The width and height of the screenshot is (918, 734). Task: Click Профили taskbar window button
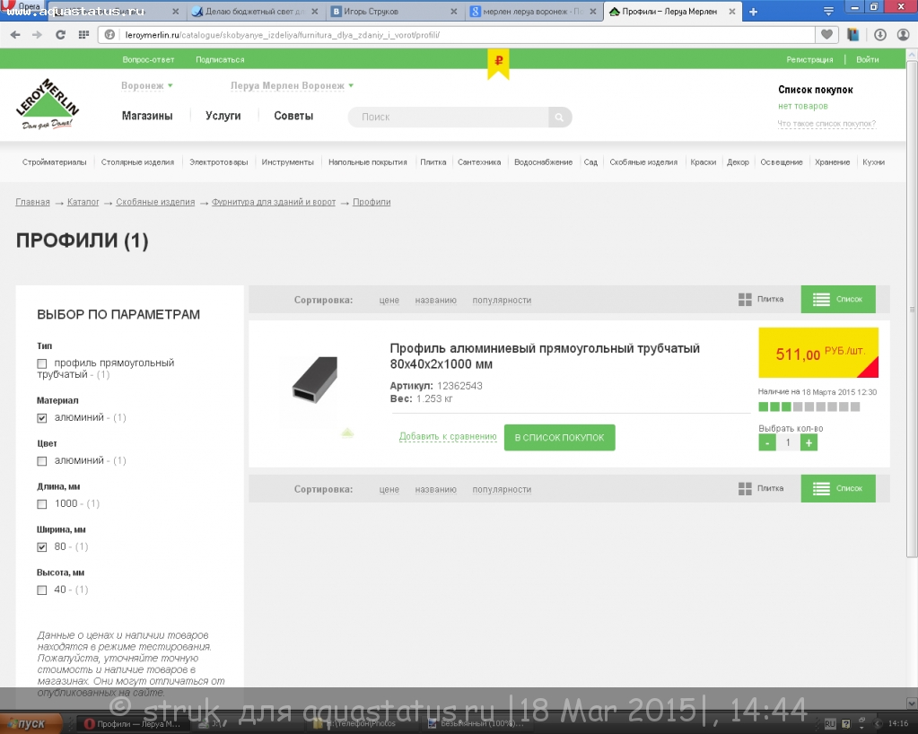(133, 724)
